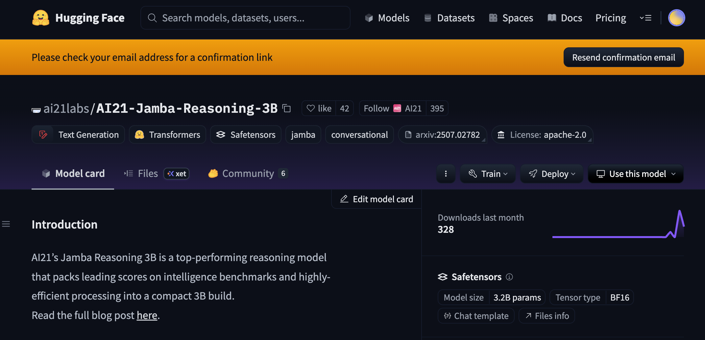Click the user profile avatar
The image size is (705, 340).
coord(676,18)
